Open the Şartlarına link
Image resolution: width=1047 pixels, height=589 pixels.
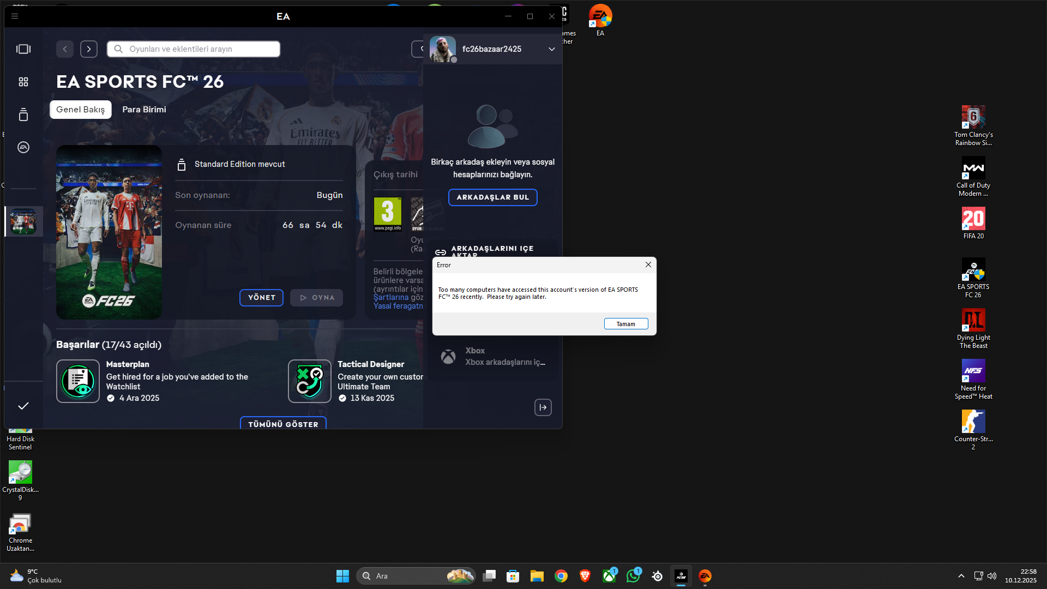click(x=391, y=297)
